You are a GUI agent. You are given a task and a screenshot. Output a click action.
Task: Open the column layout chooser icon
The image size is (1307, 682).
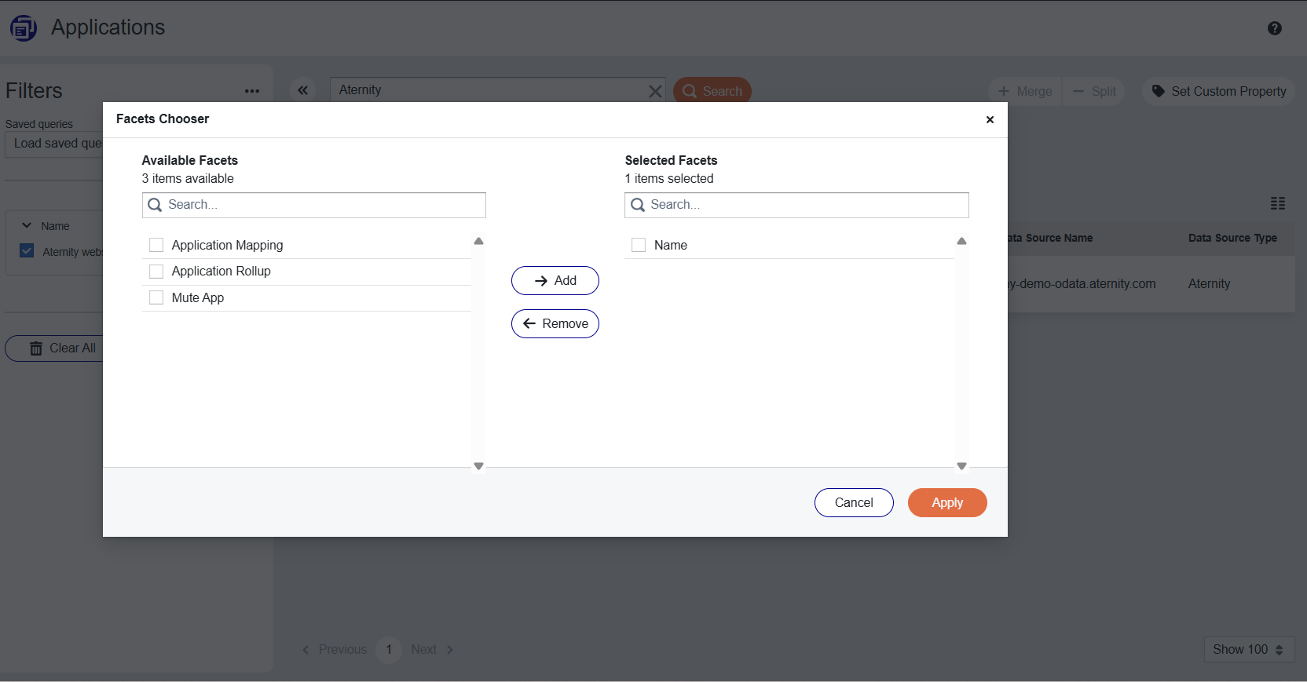coord(1278,203)
